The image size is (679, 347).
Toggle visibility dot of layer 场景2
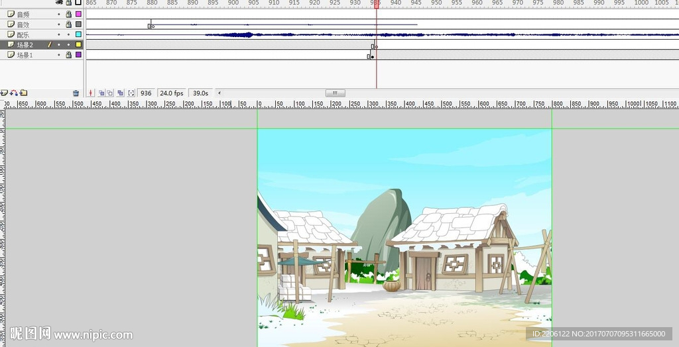tap(59, 44)
